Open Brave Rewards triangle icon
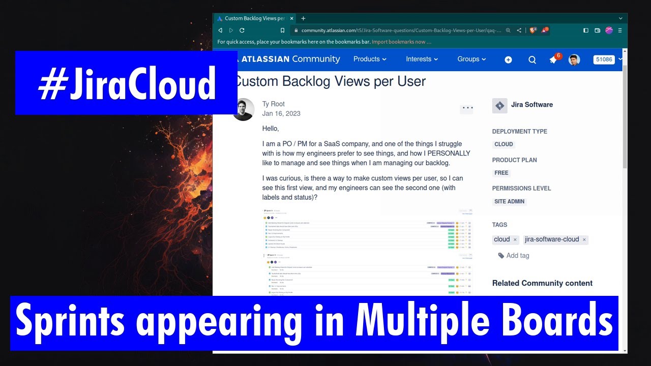Viewport: 651px width, 366px height. 544,30
